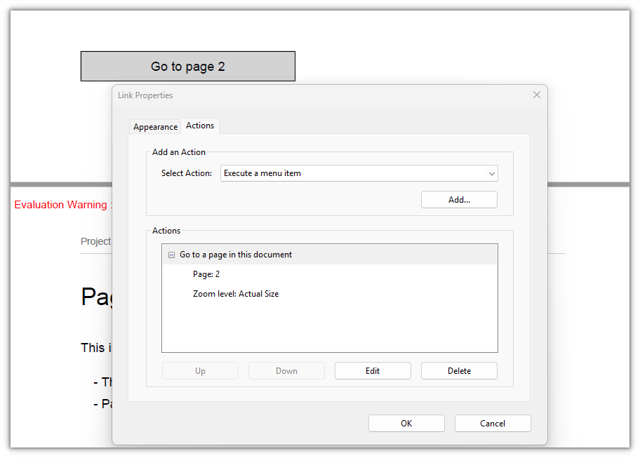Select the 'Page: 2' entry

click(206, 274)
